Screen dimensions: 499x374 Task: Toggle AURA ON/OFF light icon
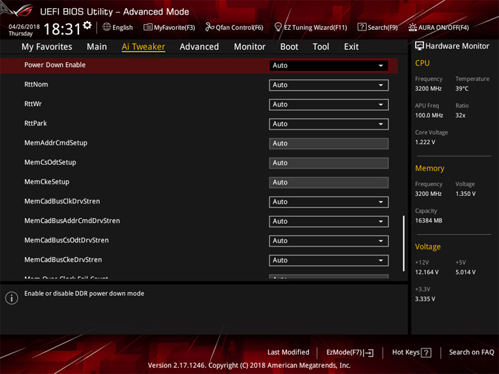(x=412, y=27)
